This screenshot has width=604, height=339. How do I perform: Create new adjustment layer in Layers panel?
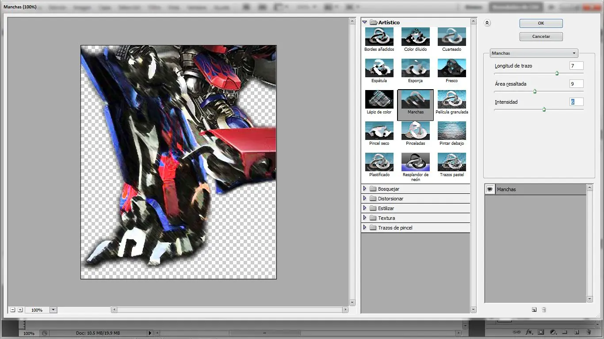tap(553, 332)
